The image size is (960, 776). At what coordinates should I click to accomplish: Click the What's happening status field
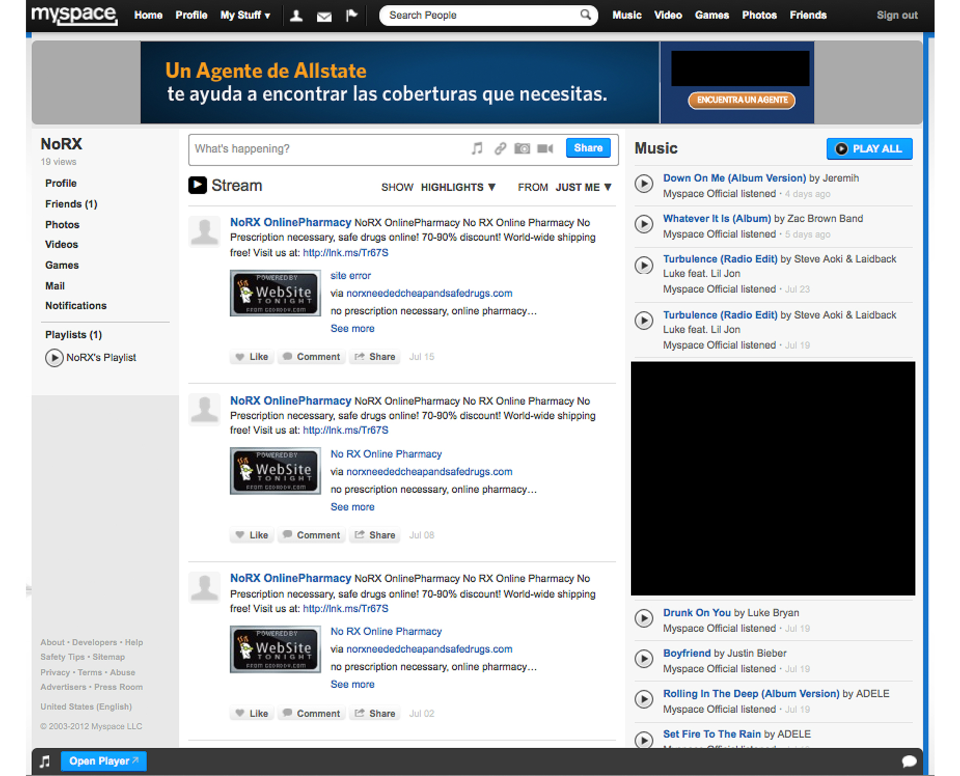[327, 149]
